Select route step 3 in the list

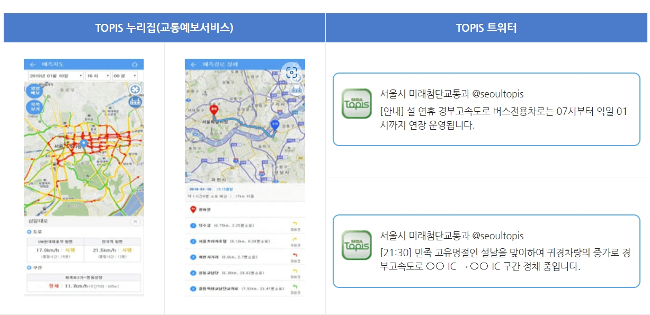point(245,257)
